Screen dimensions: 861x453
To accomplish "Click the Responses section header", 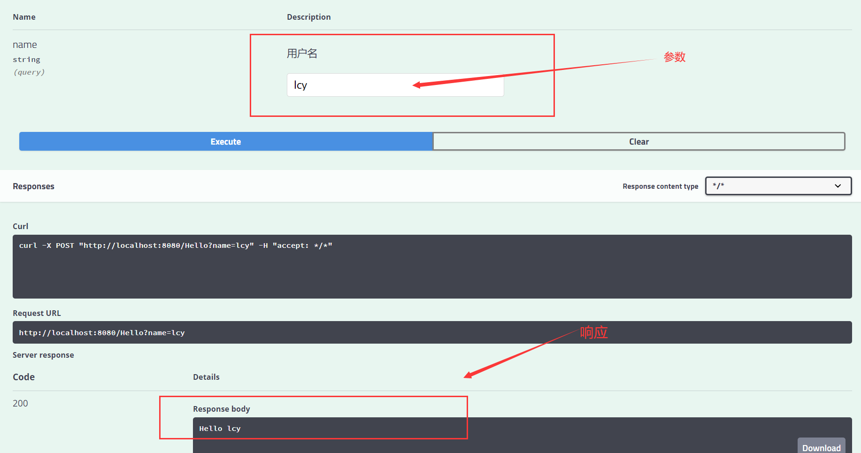I will (33, 186).
